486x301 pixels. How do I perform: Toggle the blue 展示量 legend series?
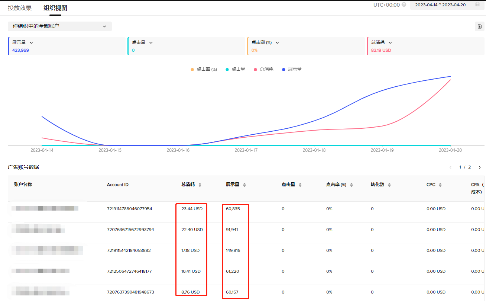pos(292,69)
